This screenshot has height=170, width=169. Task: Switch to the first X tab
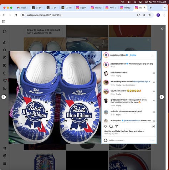pyautogui.click(x=37, y=8)
